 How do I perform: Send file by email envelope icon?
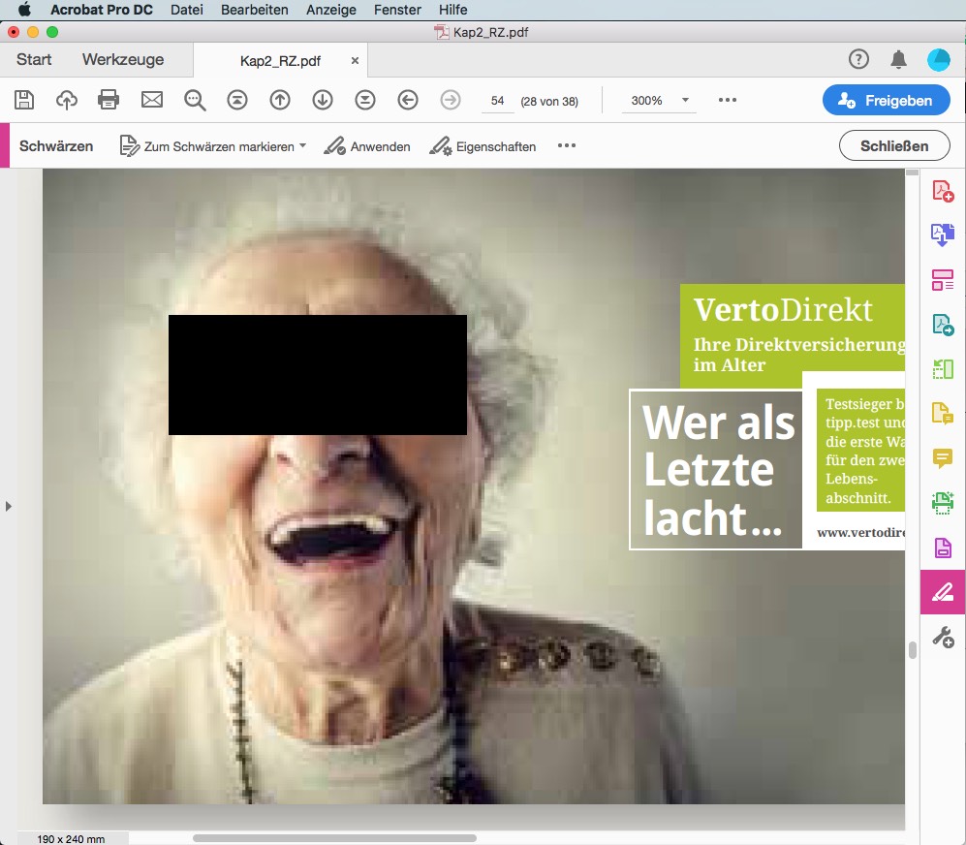click(x=152, y=100)
